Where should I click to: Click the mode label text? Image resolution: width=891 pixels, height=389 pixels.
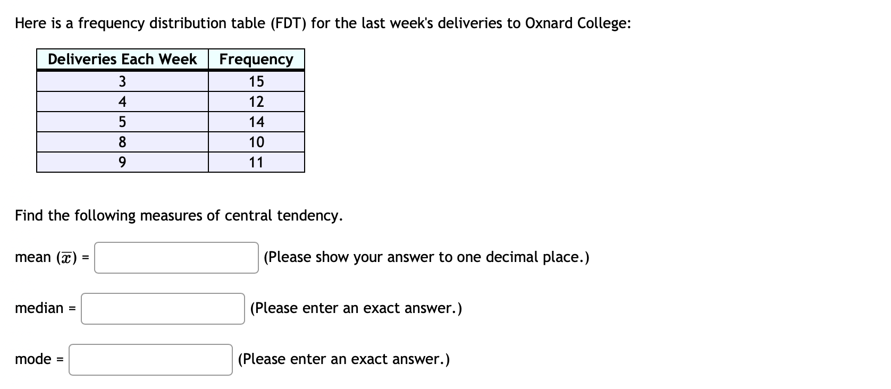click(x=35, y=359)
